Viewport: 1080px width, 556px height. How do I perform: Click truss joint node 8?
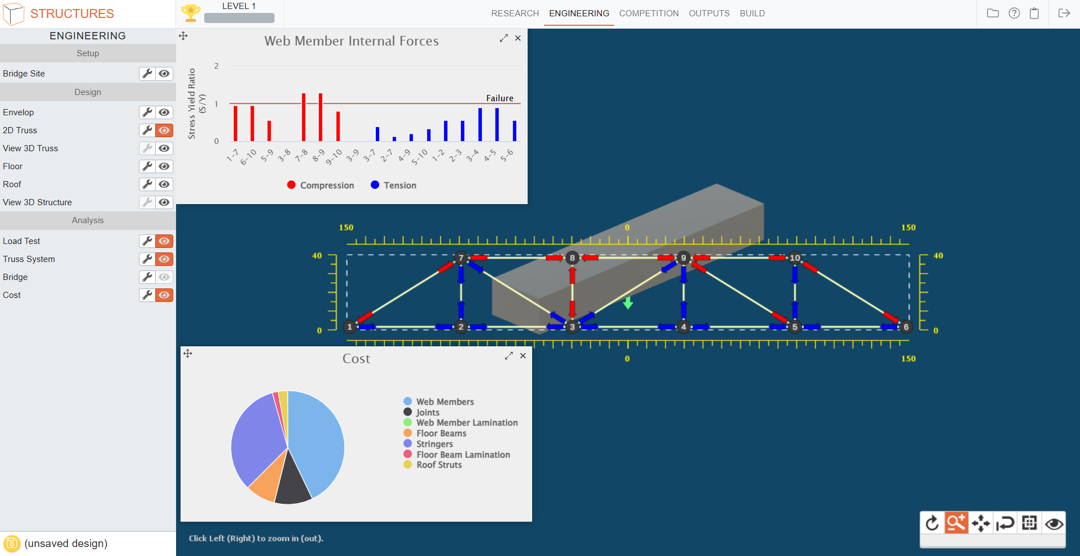coord(572,258)
